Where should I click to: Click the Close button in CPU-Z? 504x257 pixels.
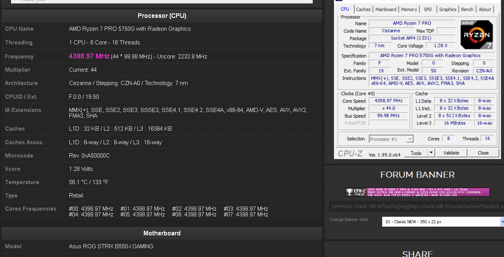[483, 153]
